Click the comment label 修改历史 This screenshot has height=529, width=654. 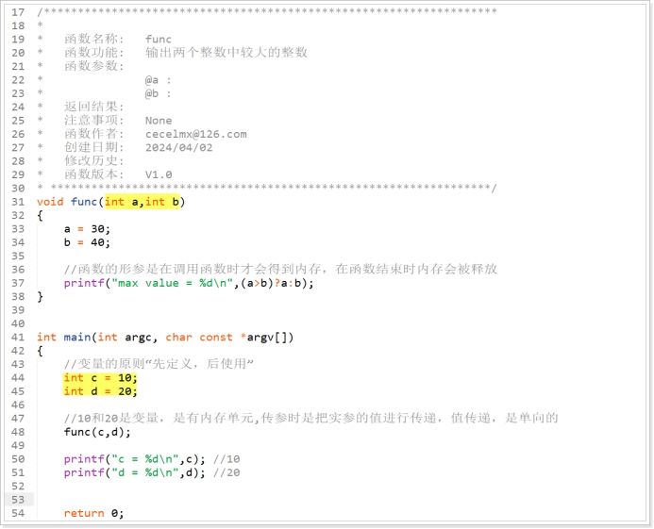(x=93, y=161)
